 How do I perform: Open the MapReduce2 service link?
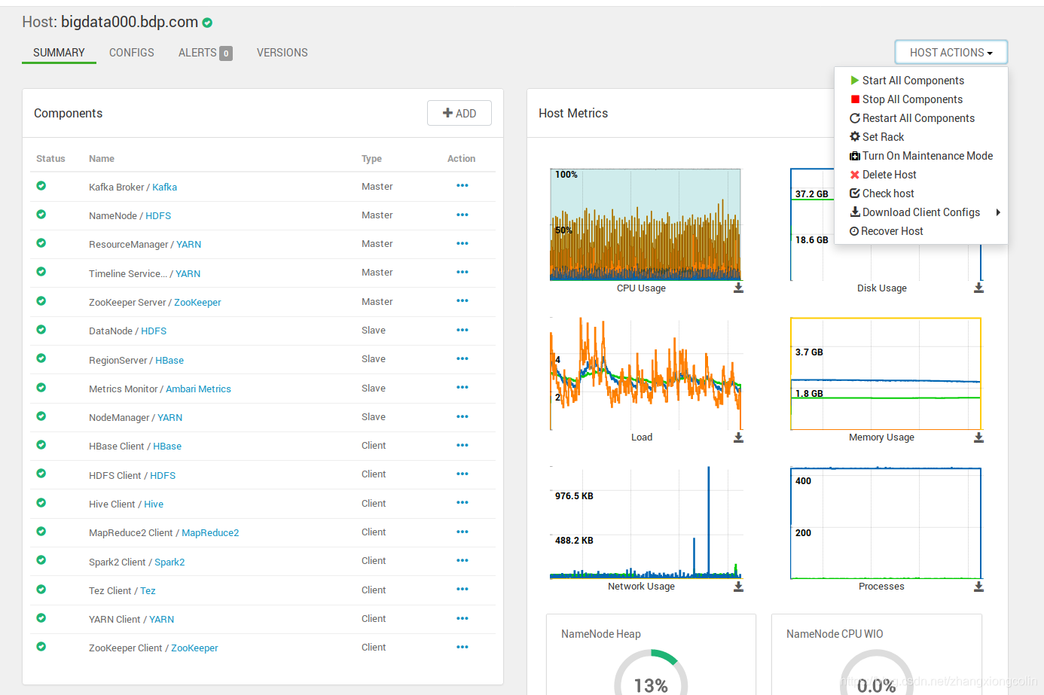tap(210, 533)
